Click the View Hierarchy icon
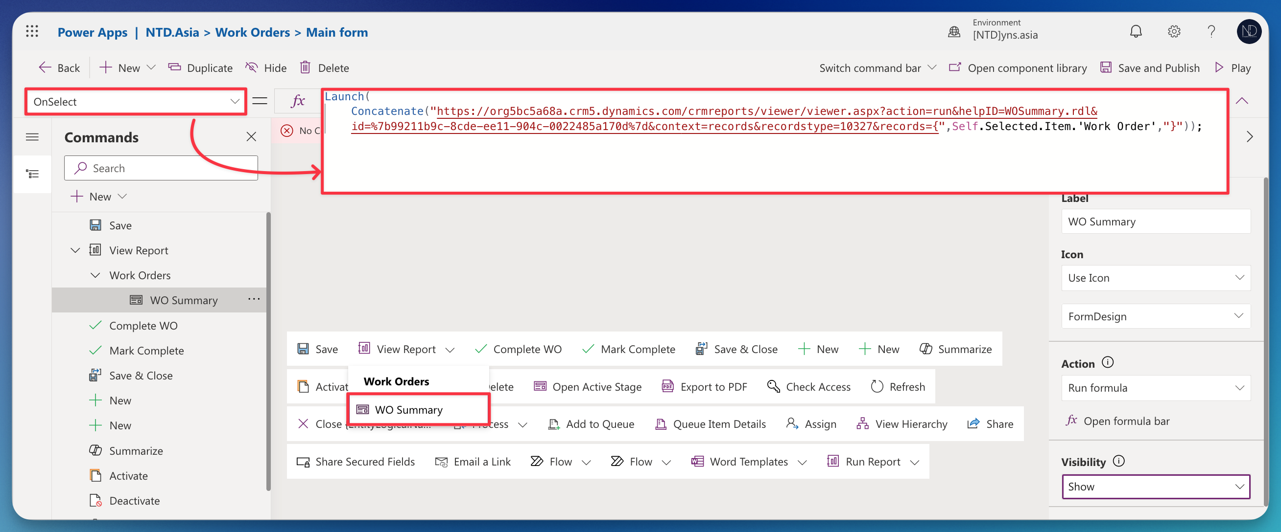The height and width of the screenshot is (532, 1281). [x=862, y=423]
